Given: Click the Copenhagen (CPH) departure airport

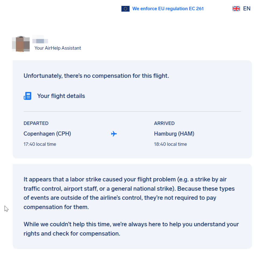Looking at the screenshot, I should tap(47, 134).
